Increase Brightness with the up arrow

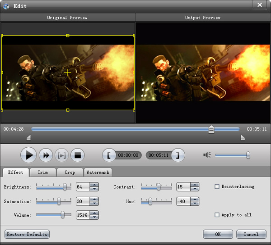94,185
